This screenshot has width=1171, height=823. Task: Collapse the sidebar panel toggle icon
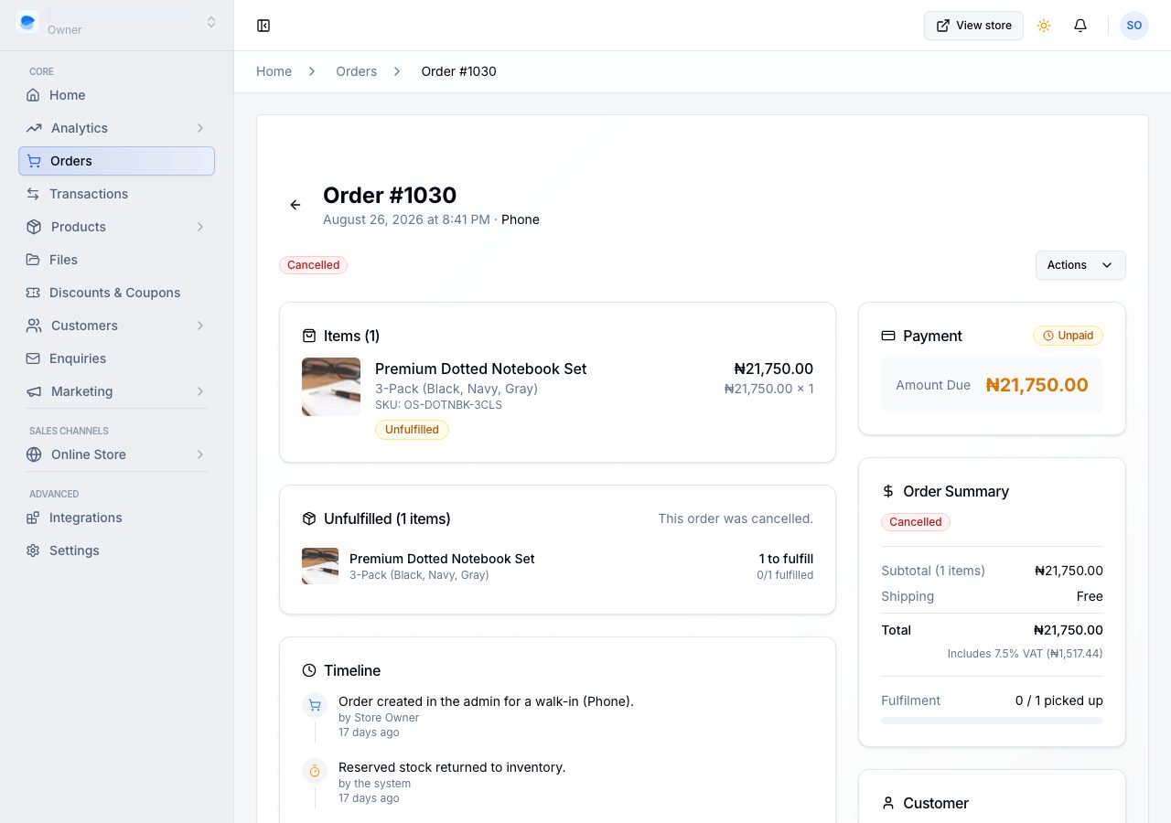(263, 26)
